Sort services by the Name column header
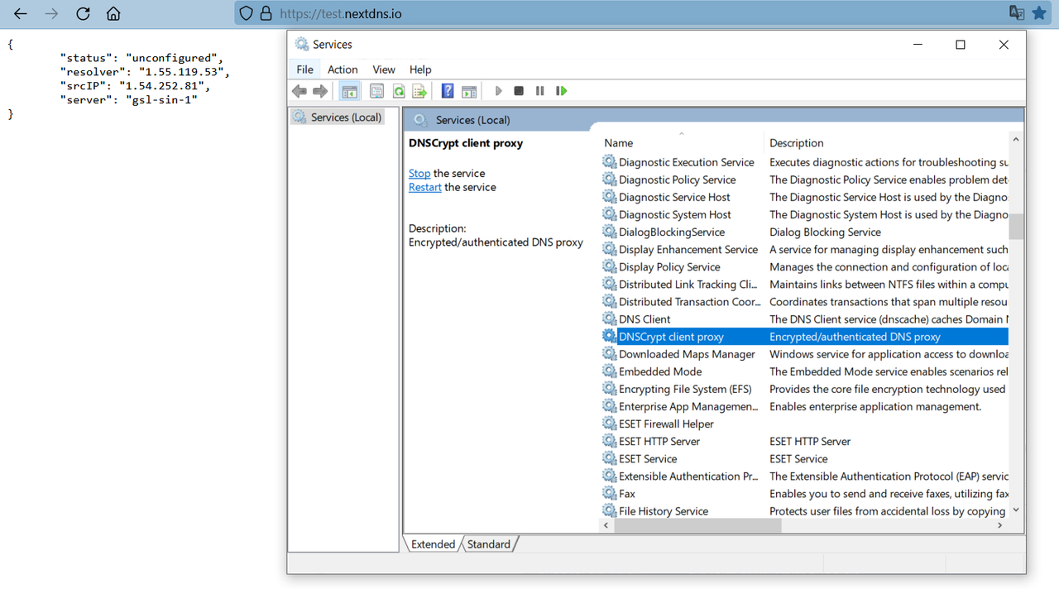This screenshot has width=1059, height=589. pyautogui.click(x=682, y=143)
